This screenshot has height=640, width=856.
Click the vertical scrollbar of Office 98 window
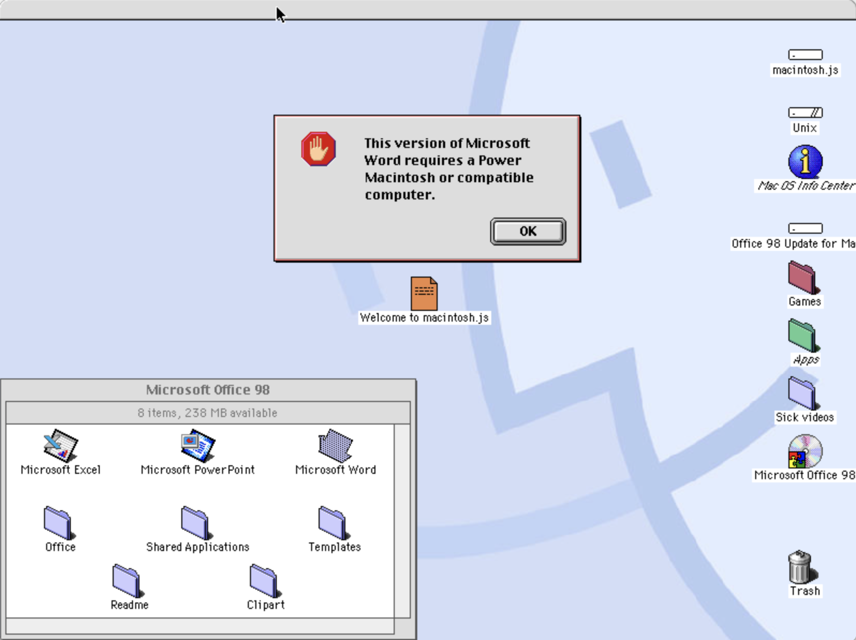402,521
